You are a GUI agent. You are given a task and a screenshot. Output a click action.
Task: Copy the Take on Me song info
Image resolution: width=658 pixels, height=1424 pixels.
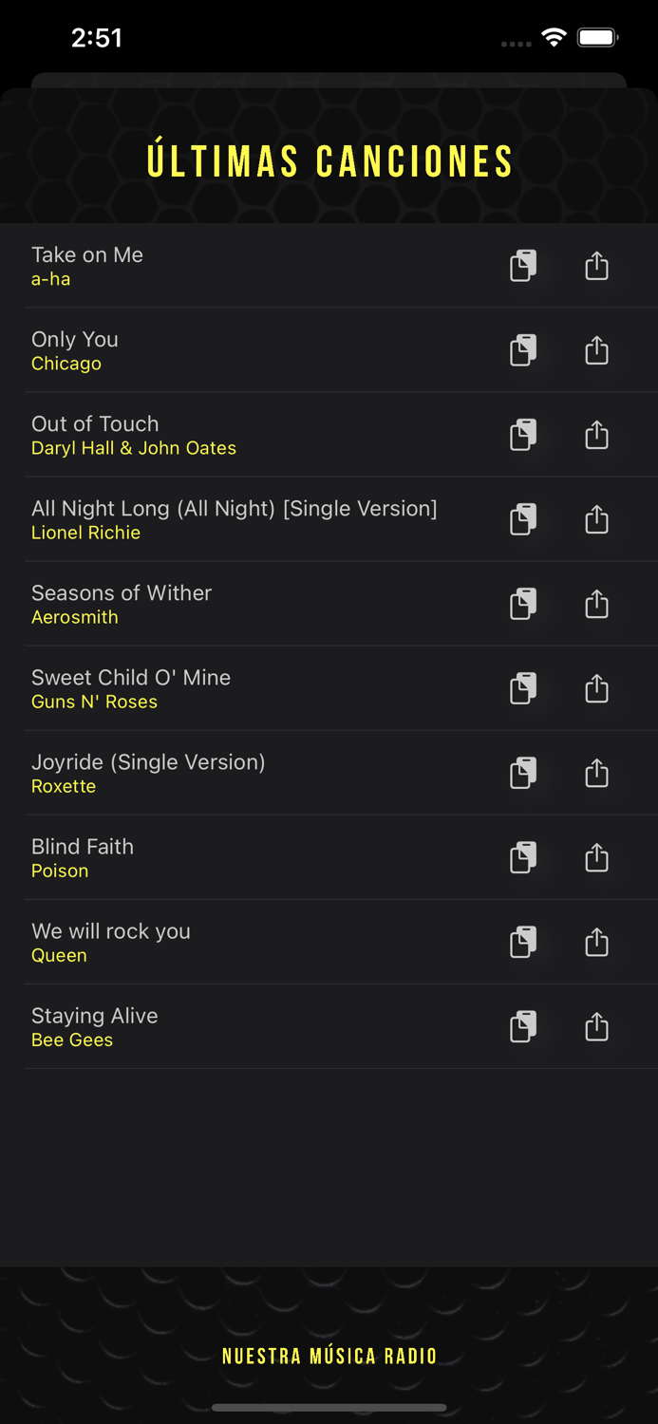(x=523, y=266)
